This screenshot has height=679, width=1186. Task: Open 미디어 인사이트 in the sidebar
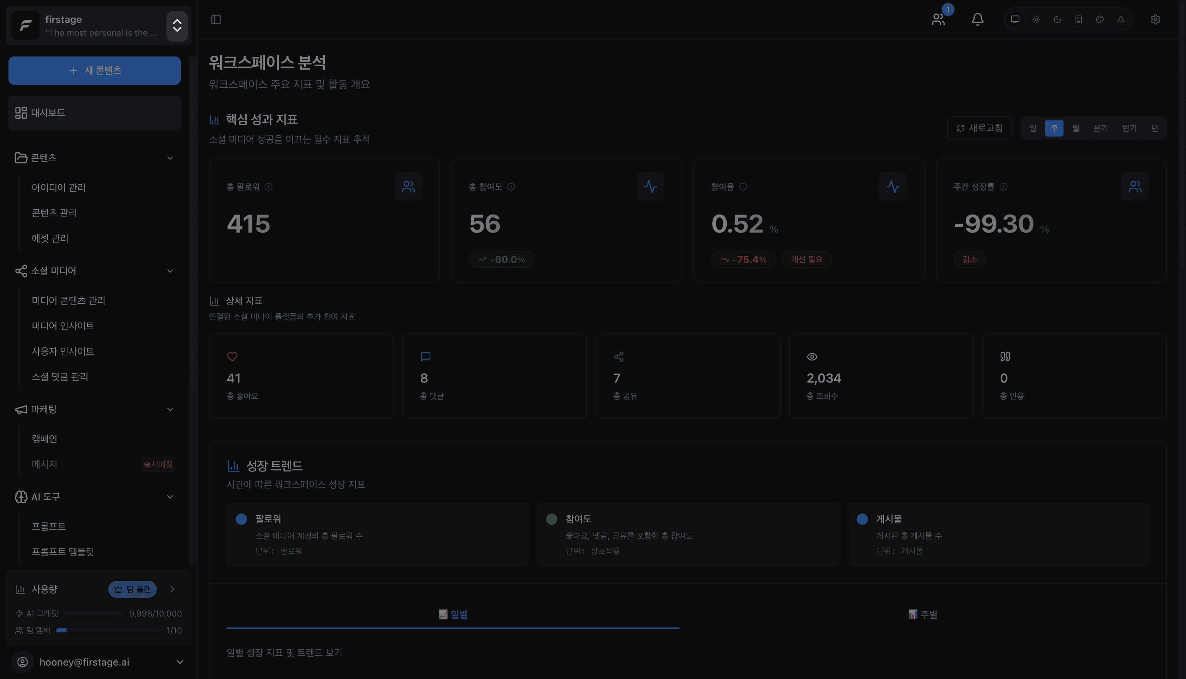(x=63, y=325)
